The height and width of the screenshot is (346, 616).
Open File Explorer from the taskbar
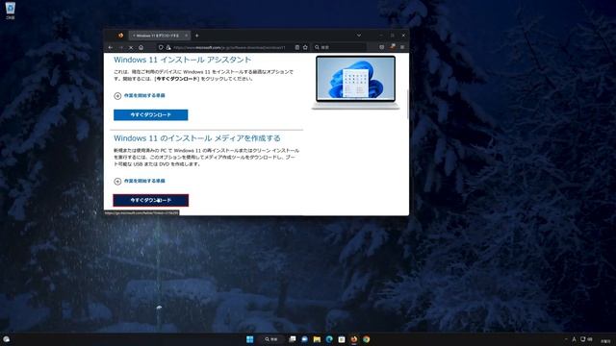[x=317, y=339]
